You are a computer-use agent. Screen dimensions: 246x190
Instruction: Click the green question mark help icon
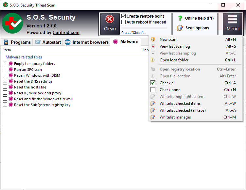180,18
